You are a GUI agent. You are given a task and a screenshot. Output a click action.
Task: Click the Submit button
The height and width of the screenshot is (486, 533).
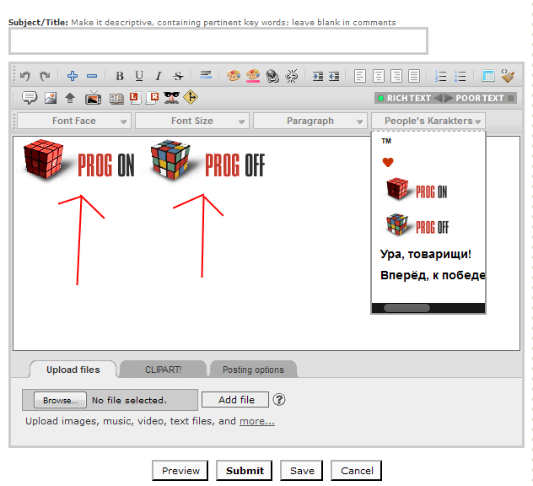245,471
